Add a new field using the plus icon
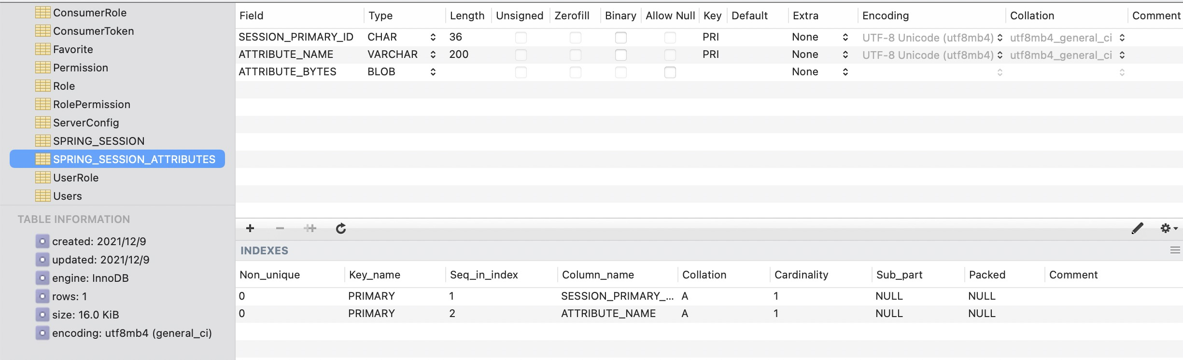 pos(250,228)
